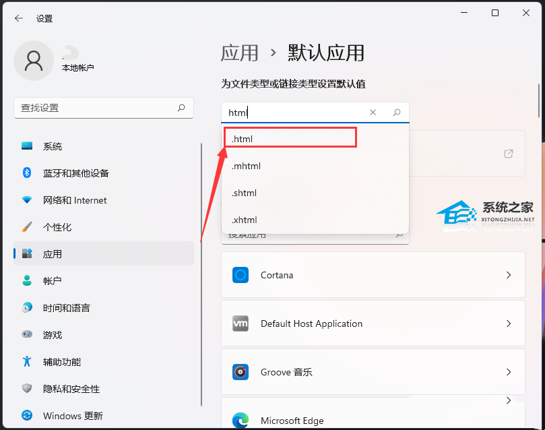Navigate to 应用 breadcrumb link
545x430 pixels.
coord(239,53)
